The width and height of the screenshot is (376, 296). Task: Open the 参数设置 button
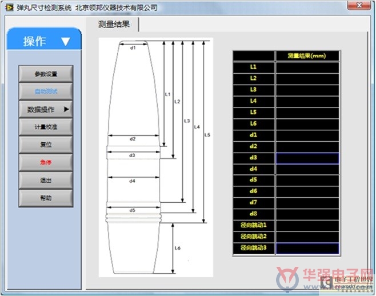46,74
